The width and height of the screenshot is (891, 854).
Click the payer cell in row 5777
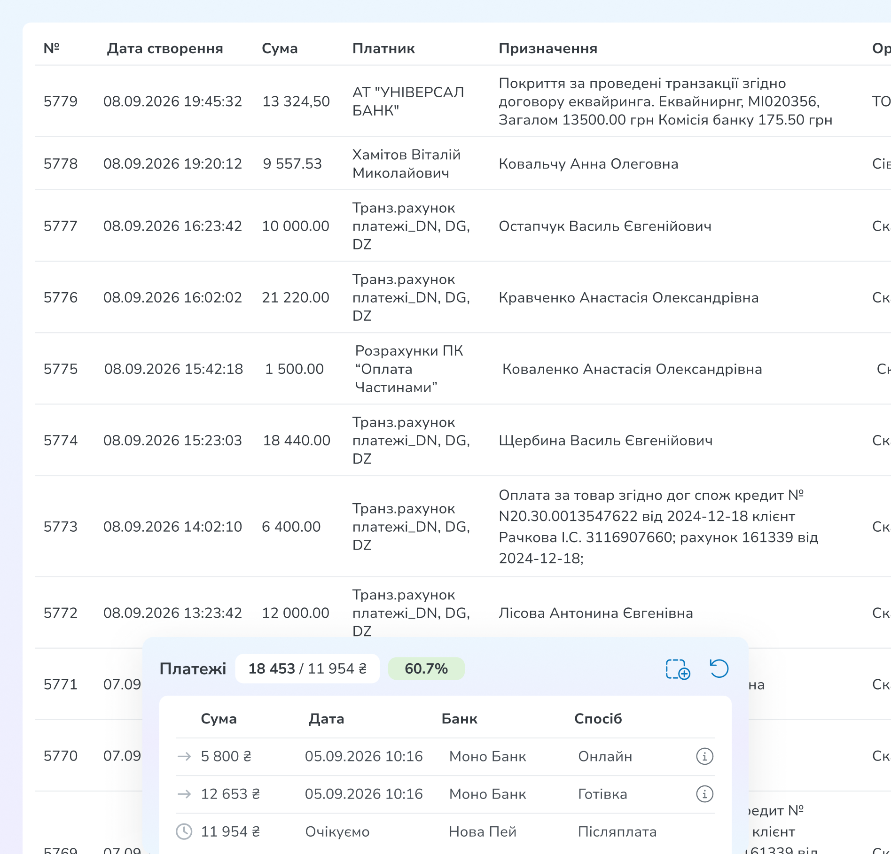411,226
